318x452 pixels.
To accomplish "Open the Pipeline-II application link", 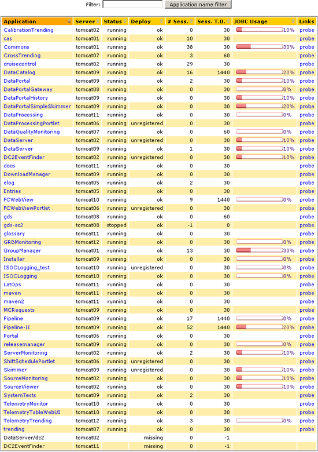I will [17, 327].
